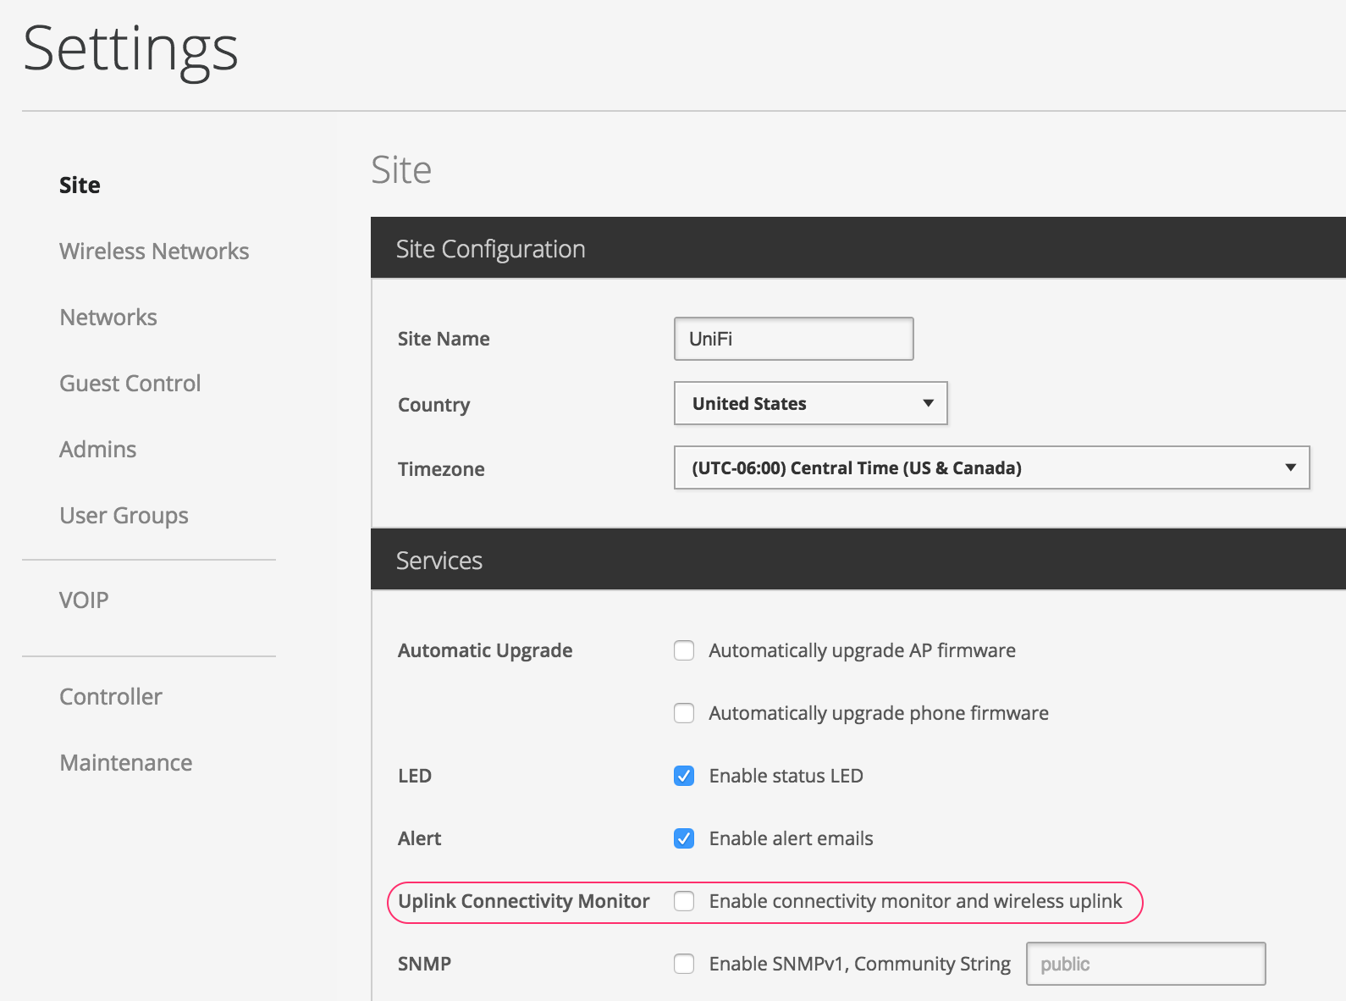Enable automatic AP firmware upgrade checkbox
Viewport: 1346px width, 1001px height.
tap(684, 650)
